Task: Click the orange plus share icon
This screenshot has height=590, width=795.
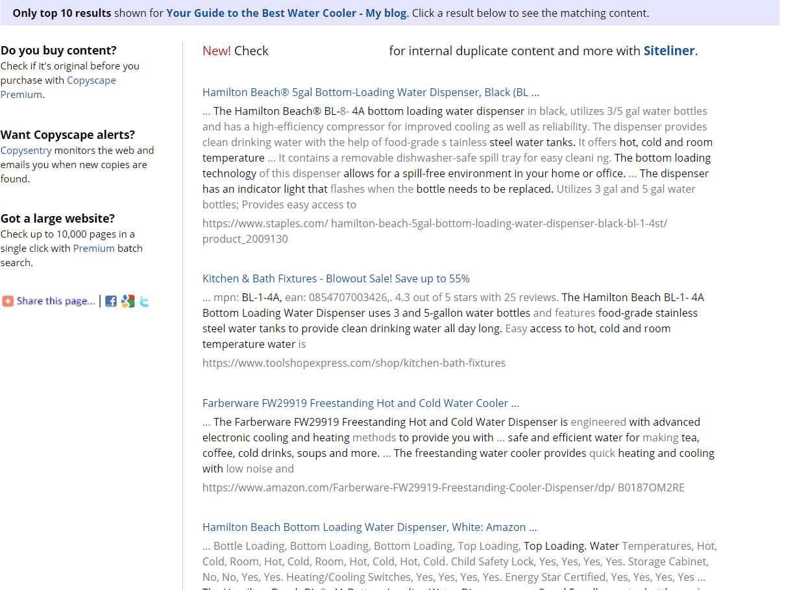Action: coord(8,301)
